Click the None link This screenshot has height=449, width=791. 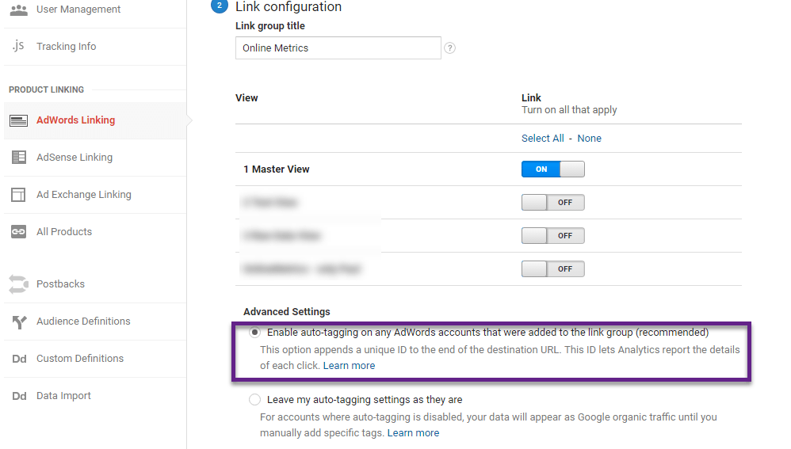[x=589, y=138]
